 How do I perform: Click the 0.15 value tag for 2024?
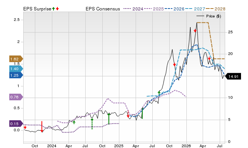pyautogui.click(x=16, y=124)
